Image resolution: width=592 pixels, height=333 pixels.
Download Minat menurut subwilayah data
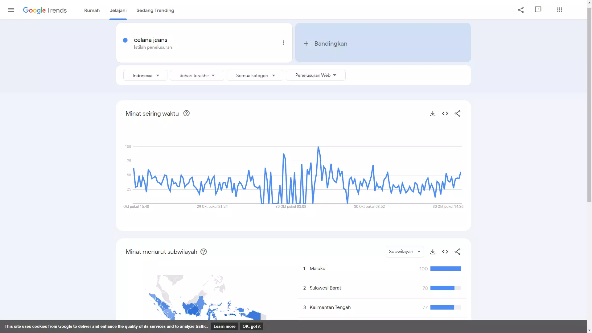(x=433, y=252)
